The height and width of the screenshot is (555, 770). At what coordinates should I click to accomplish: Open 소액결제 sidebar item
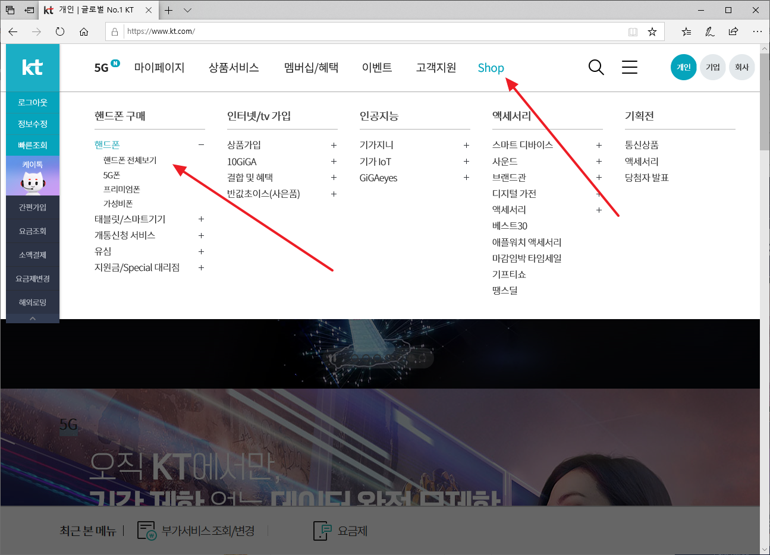point(33,255)
